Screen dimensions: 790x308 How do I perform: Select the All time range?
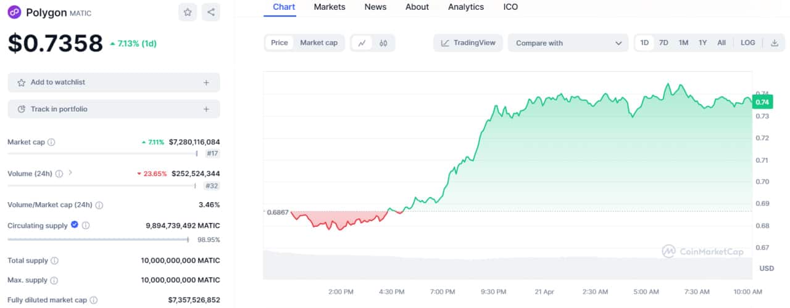[721, 43]
